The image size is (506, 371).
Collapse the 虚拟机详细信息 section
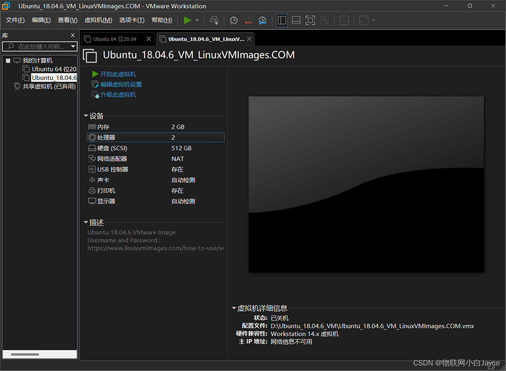(234, 308)
